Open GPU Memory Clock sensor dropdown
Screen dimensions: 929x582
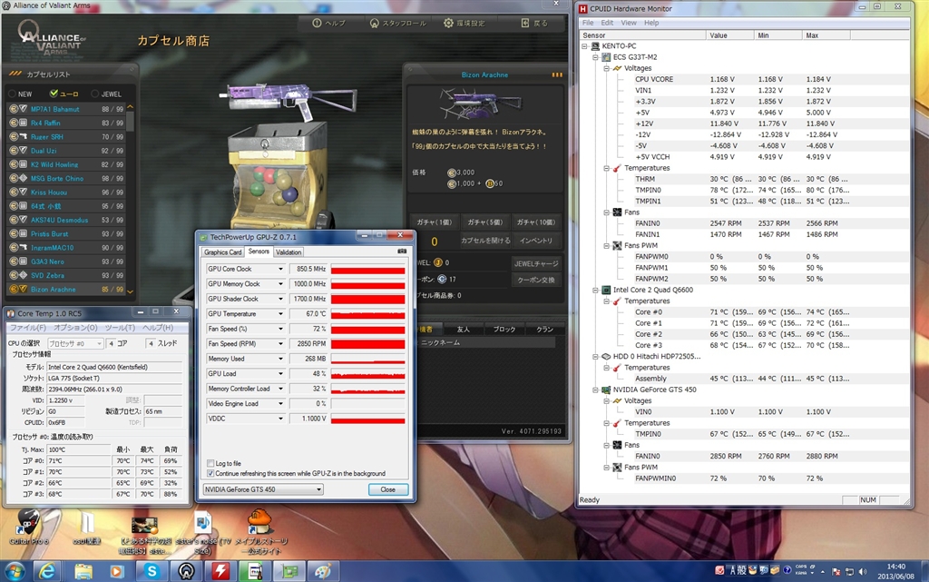pyautogui.click(x=280, y=284)
